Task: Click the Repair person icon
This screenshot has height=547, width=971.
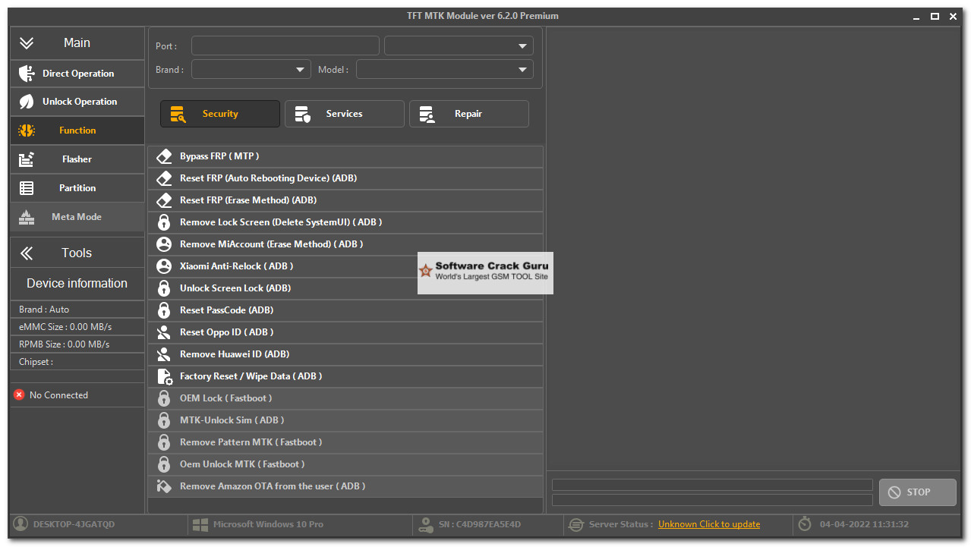Action: click(427, 114)
